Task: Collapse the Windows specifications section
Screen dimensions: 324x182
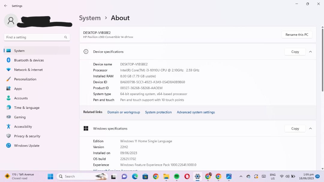Action: click(x=310, y=129)
